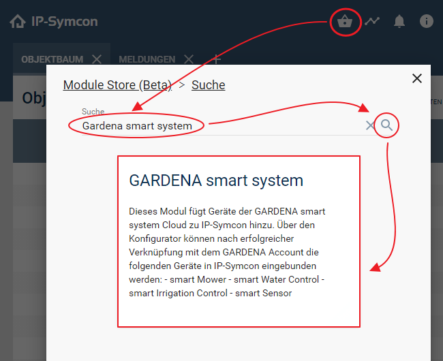Start search with magnifier icon
The width and height of the screenshot is (443, 361).
(387, 125)
